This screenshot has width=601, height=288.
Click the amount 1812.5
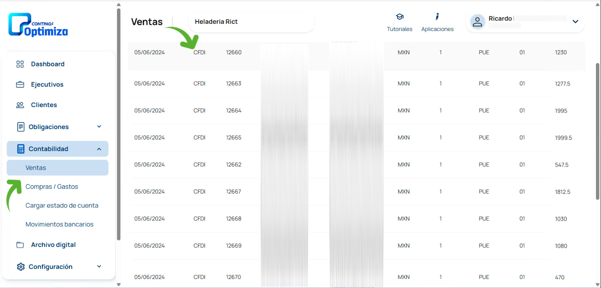click(563, 192)
